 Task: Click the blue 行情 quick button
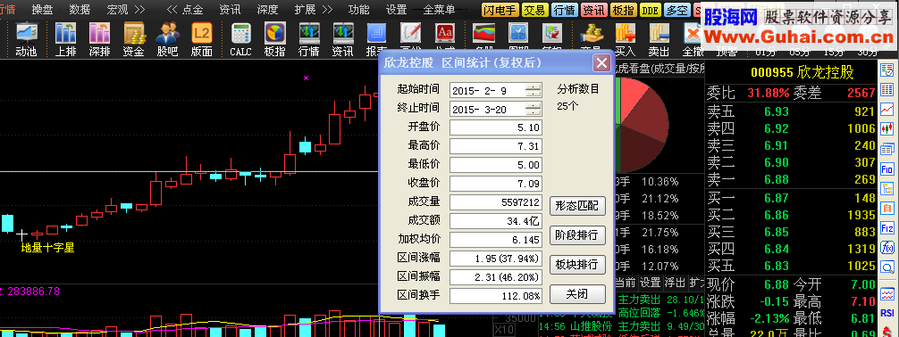coord(564,10)
